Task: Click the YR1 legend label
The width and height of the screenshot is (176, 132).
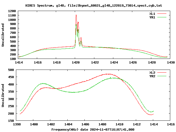Action: [x=152, y=17]
